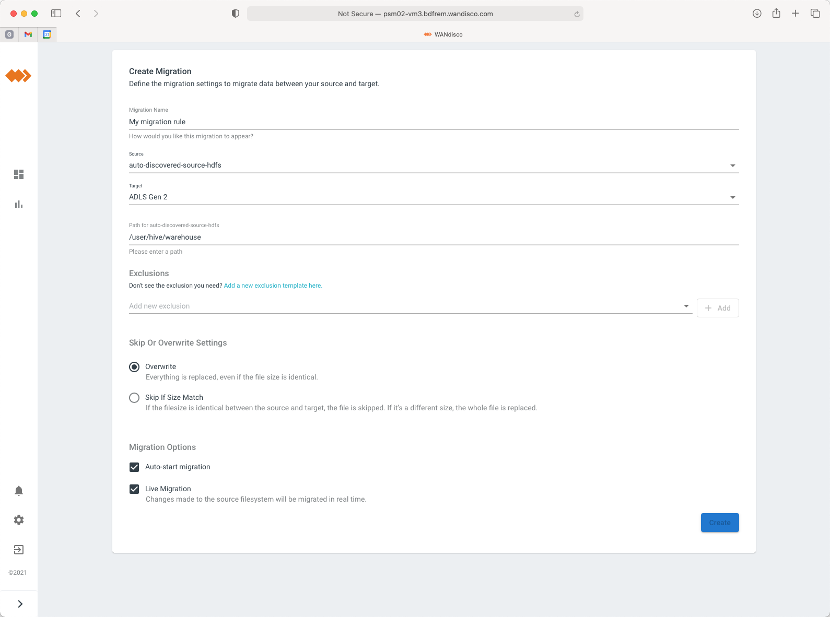The width and height of the screenshot is (830, 617).
Task: Click the logout icon in sidebar
Action: (19, 550)
